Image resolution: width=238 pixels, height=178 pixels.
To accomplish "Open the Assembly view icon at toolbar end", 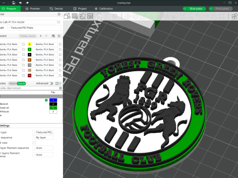I will [235, 16].
